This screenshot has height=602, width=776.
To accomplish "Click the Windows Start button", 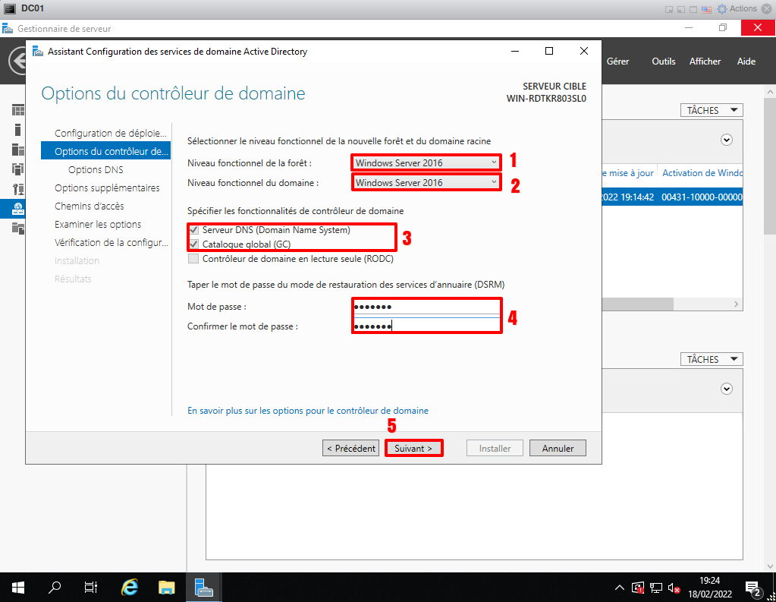I will pyautogui.click(x=18, y=587).
